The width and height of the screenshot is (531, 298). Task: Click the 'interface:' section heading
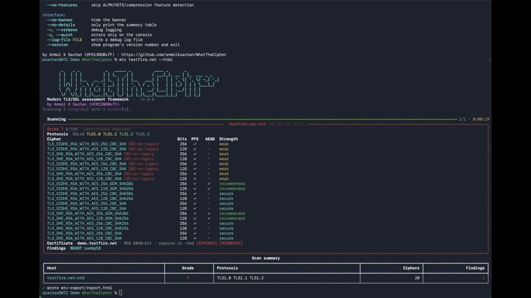(54, 15)
